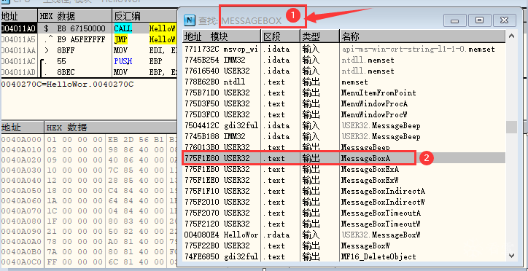Select the MessageBoxIndirectW row
Screen dimensions: 528x271
(343, 202)
